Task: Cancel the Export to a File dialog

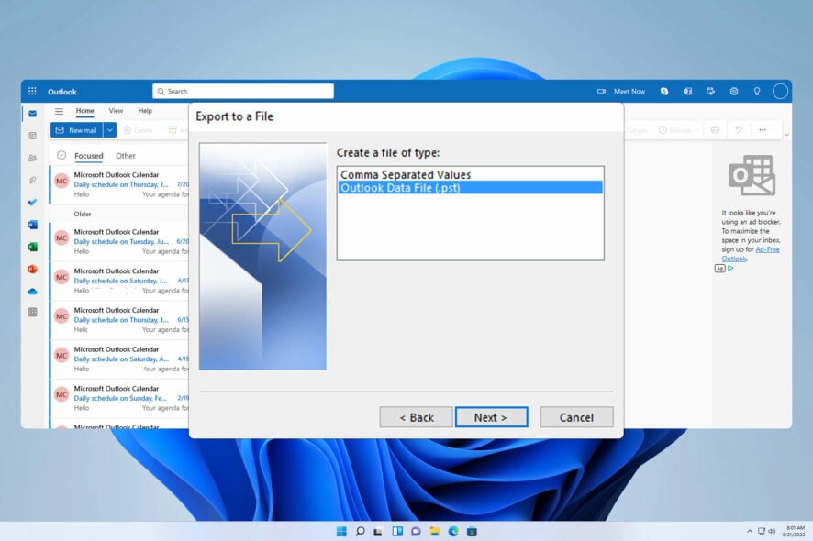Action: pos(576,416)
